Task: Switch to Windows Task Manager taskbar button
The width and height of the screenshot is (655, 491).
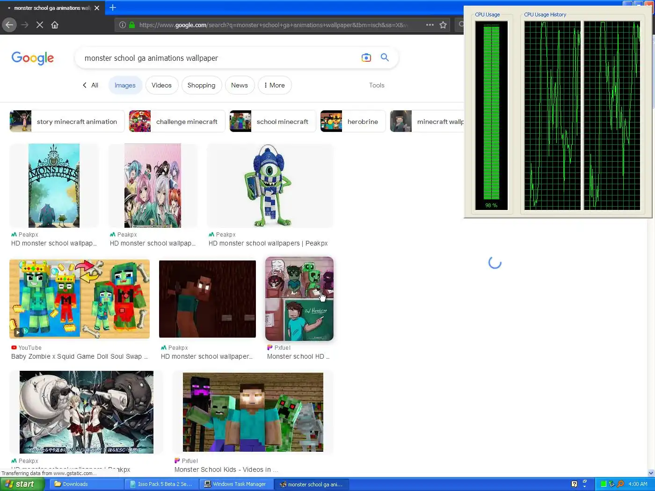Action: 236,484
